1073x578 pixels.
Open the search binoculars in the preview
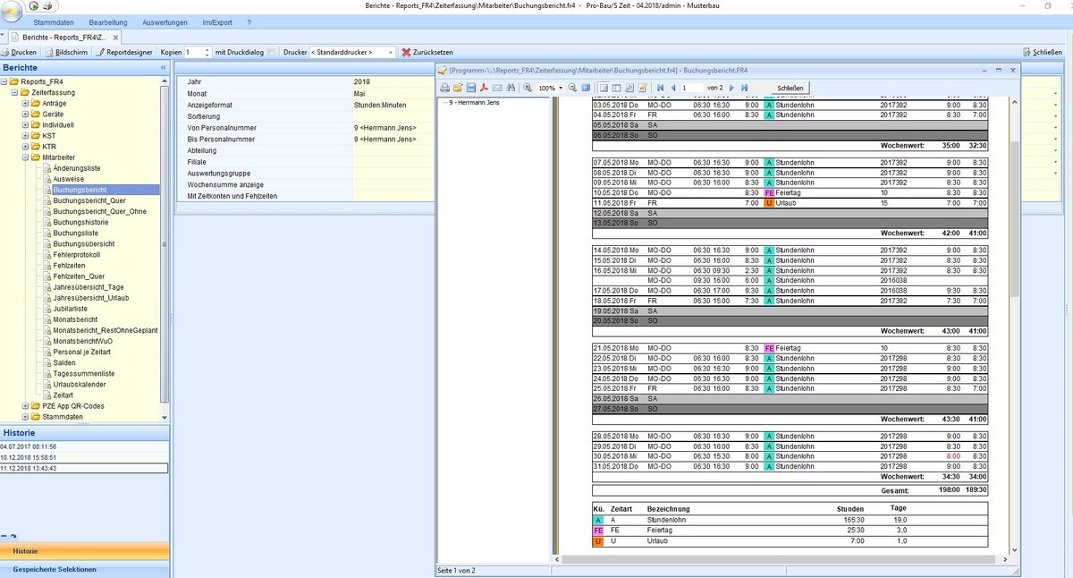point(511,88)
